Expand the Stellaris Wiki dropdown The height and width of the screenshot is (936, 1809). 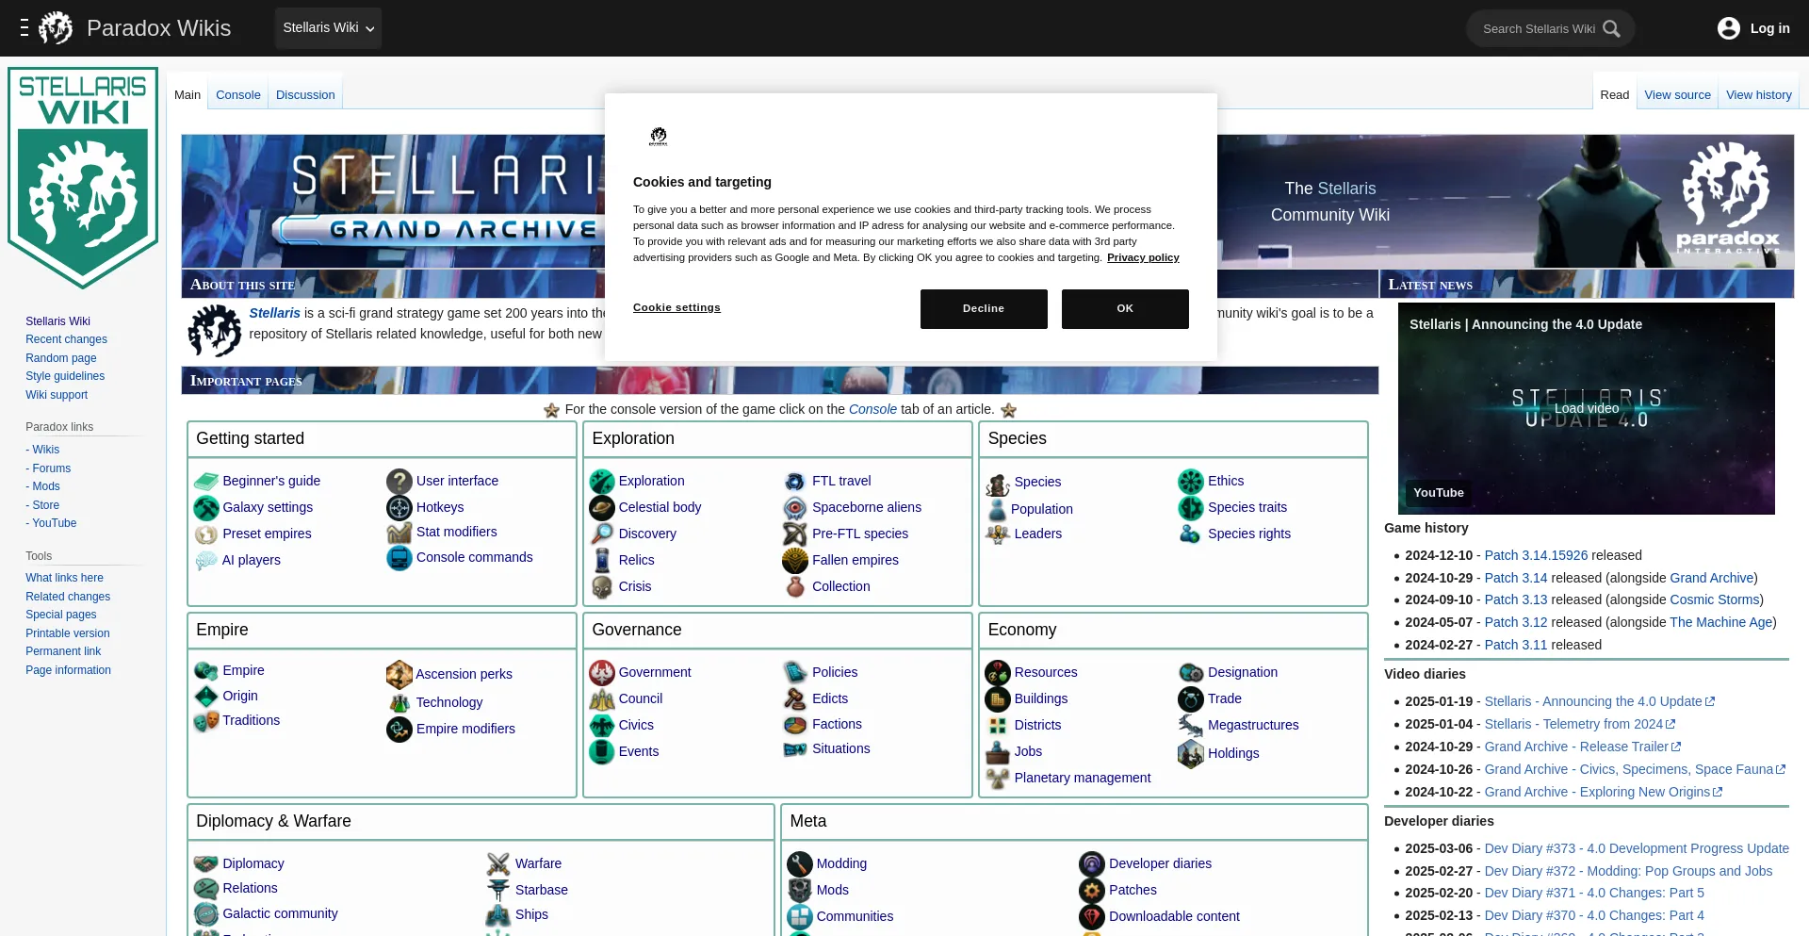[x=329, y=28]
